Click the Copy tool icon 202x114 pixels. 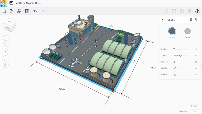pyautogui.click(x=4, y=11)
